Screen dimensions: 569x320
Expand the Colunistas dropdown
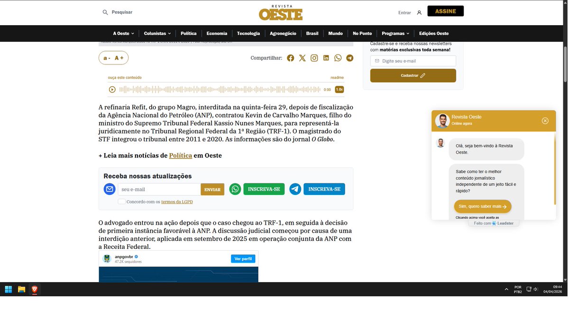coord(158,33)
